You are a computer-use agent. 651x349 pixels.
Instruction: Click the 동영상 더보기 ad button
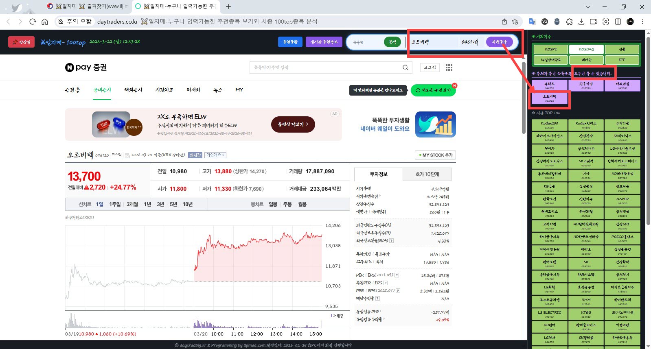(x=293, y=124)
